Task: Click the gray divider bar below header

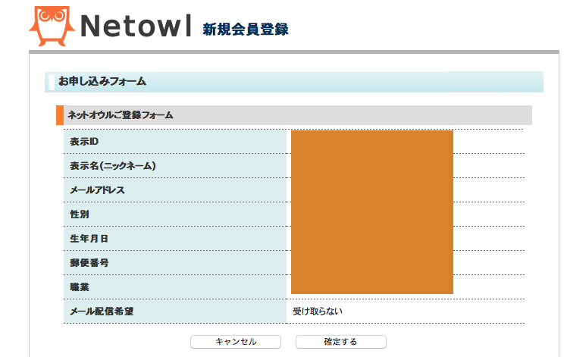Action: pyautogui.click(x=294, y=52)
